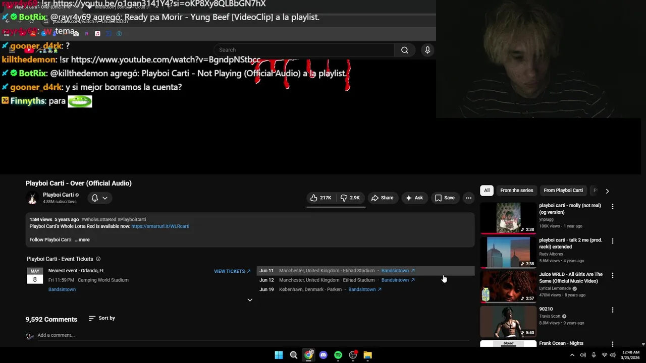646x363 pixels.
Task: Click the YouTube search magnifier button
Action: click(404, 50)
